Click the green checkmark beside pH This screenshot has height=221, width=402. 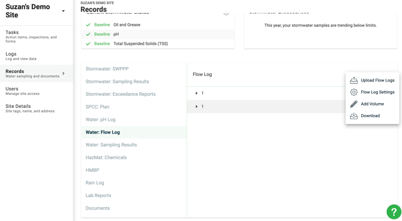click(x=88, y=34)
